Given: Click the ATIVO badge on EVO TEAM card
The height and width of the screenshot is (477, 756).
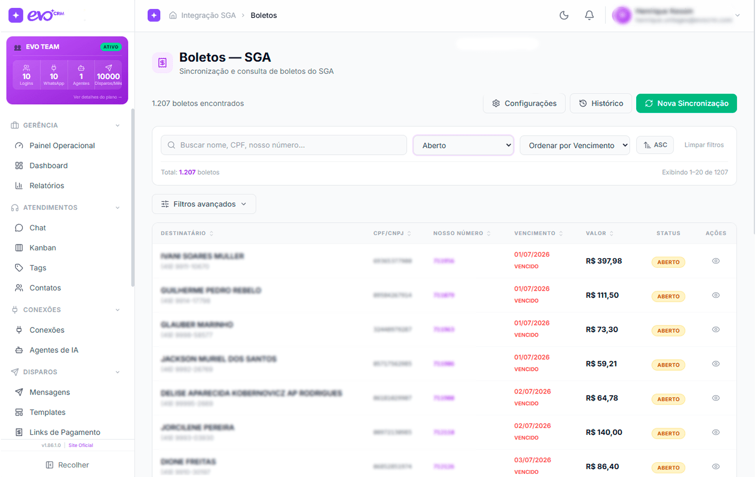Looking at the screenshot, I should click(x=111, y=47).
